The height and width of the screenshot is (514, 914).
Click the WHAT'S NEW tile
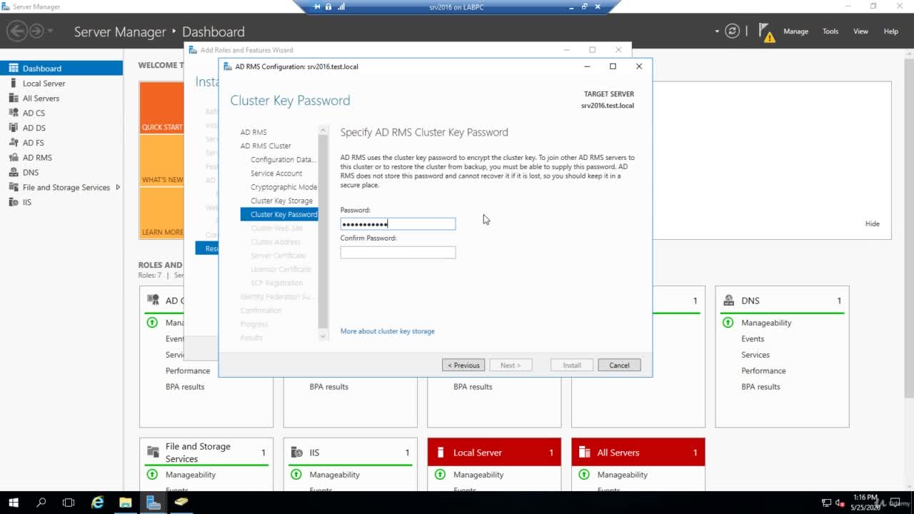[161, 161]
